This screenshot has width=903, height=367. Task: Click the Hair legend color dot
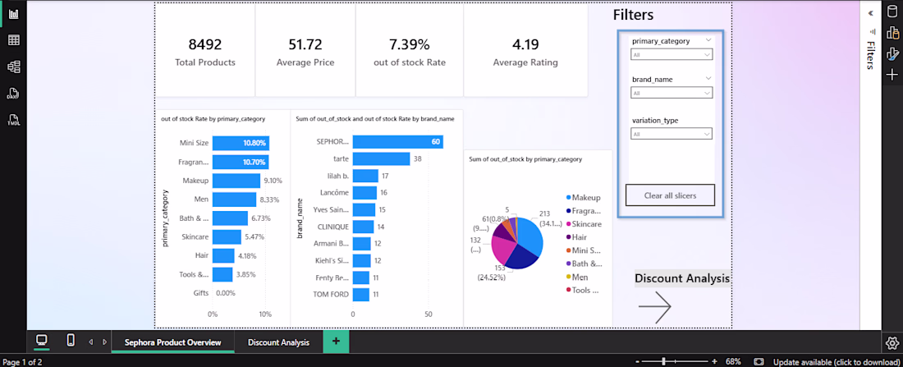coord(568,236)
